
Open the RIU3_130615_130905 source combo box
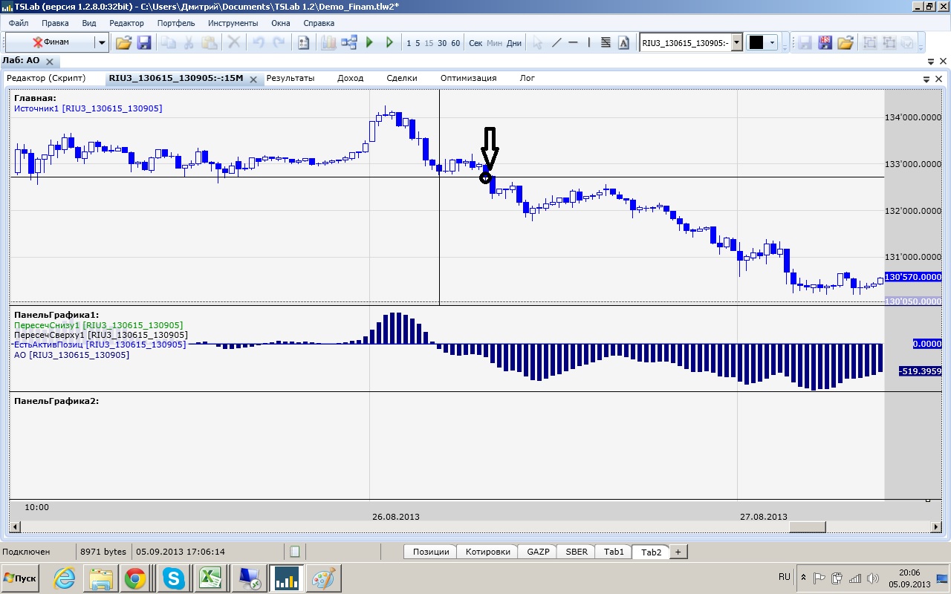690,42
